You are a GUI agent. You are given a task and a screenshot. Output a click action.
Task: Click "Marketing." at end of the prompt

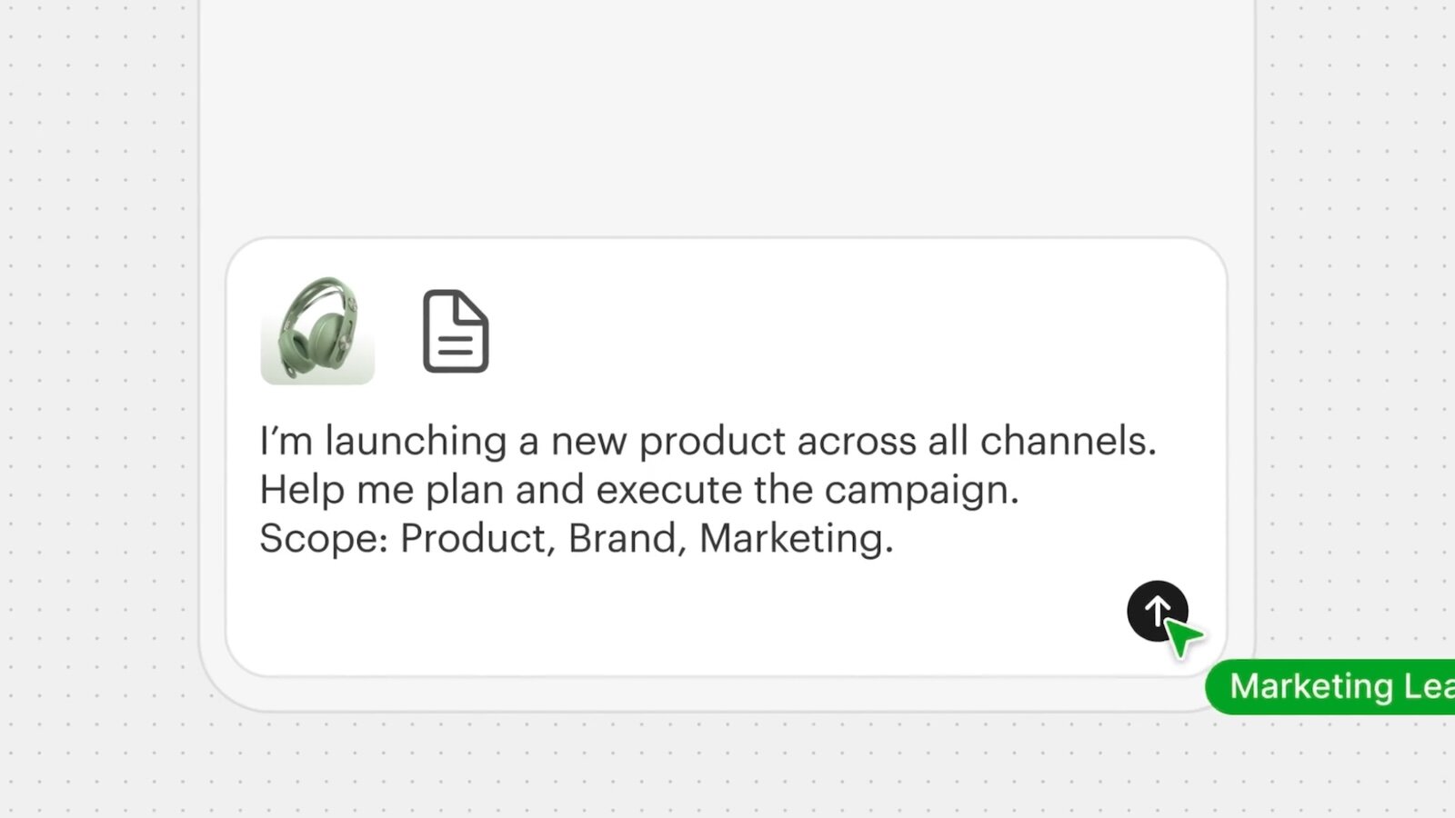pyautogui.click(x=796, y=538)
